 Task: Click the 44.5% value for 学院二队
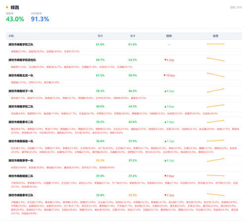click(132, 107)
